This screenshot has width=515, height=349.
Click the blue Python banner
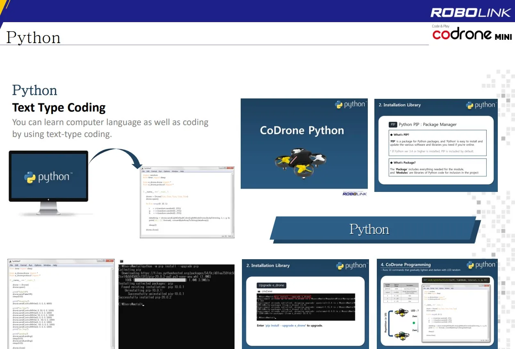(369, 229)
